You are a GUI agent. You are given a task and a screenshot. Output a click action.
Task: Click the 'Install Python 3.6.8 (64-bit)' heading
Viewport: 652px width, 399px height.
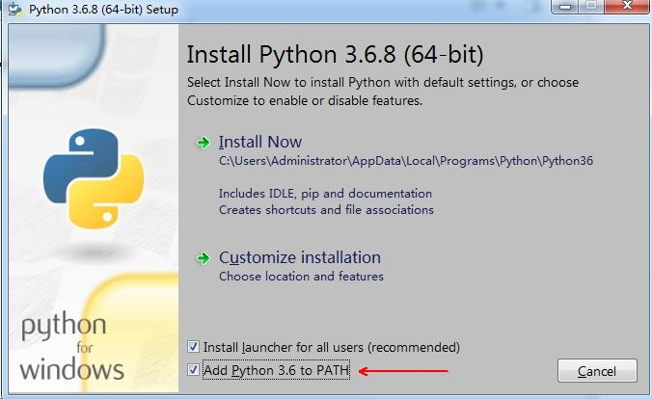pyautogui.click(x=335, y=54)
